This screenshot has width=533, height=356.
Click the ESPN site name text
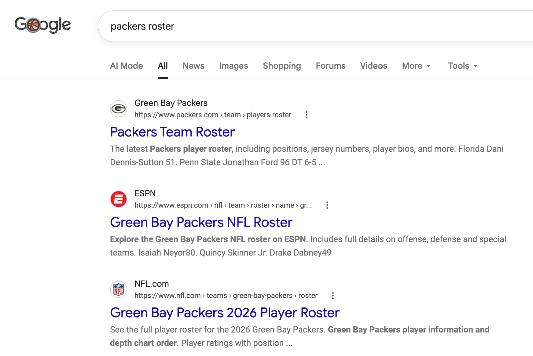(x=145, y=193)
